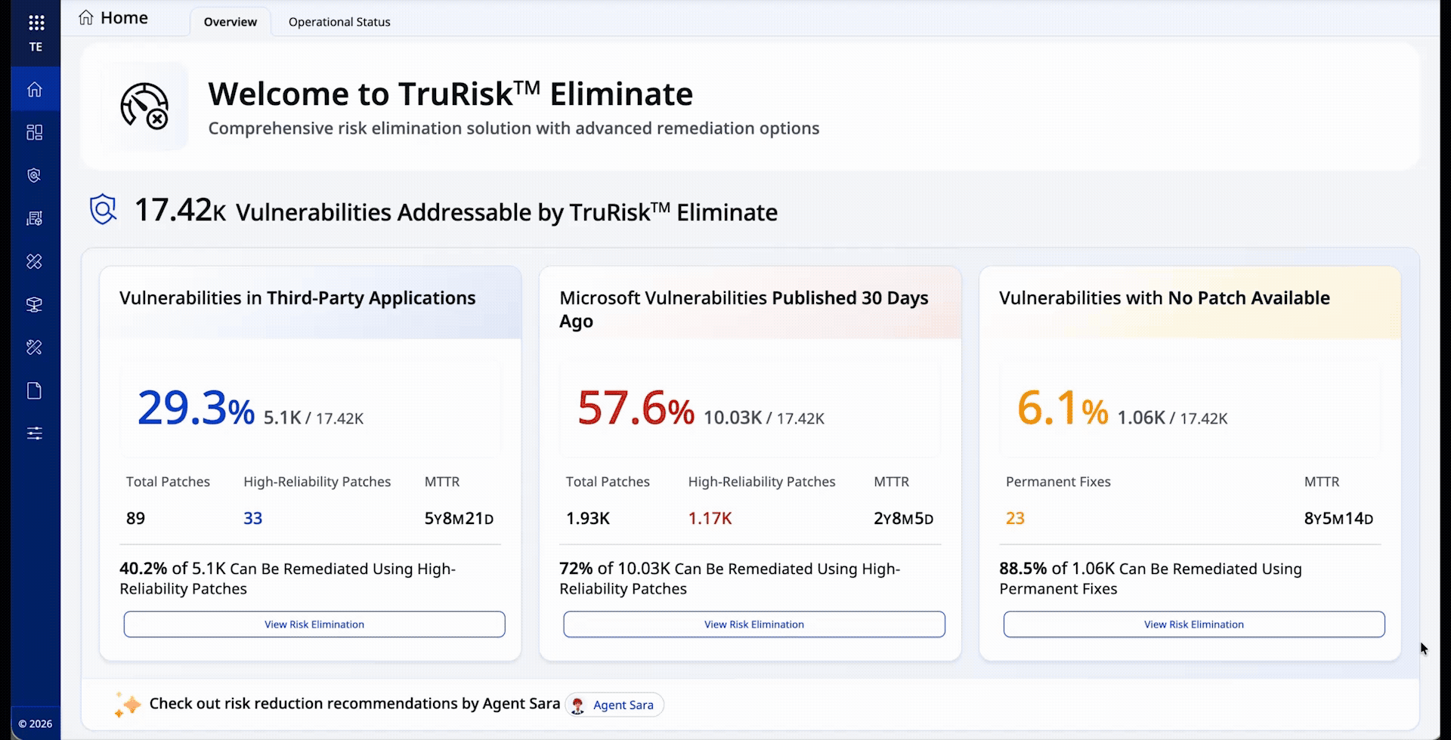This screenshot has height=740, width=1451.
Task: Click Vulnerabilities with No Patch Available heading
Action: (x=1164, y=298)
